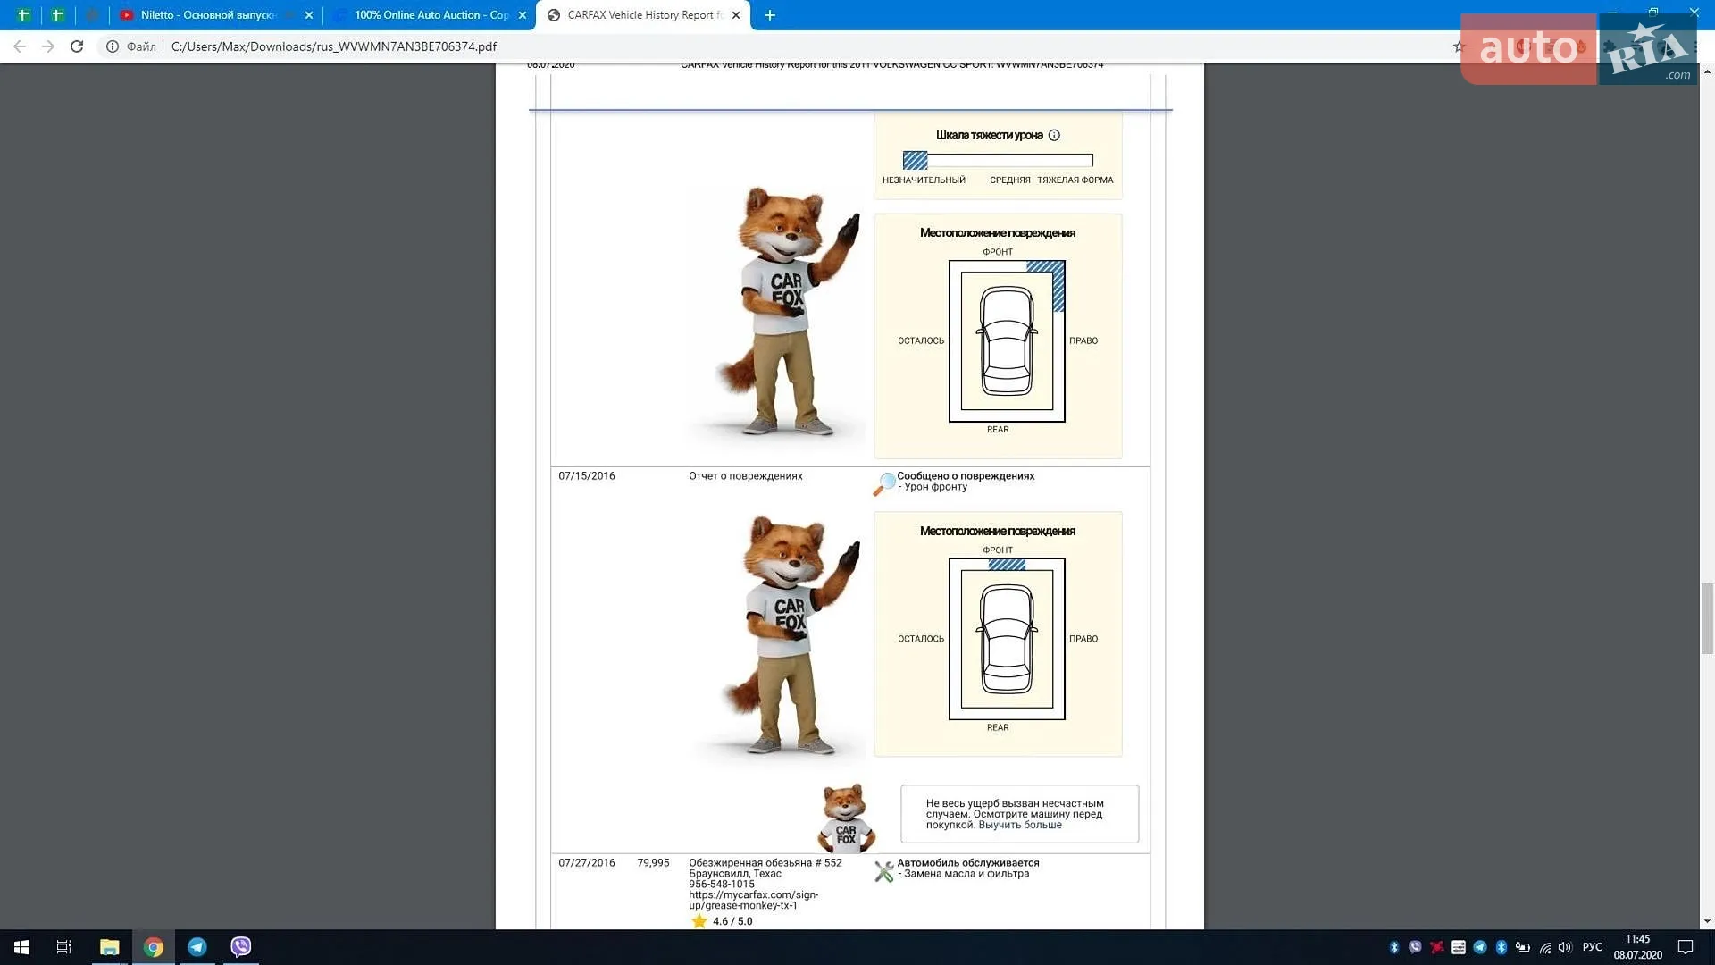Screen dimensions: 1715x965
Task: Click the vertical scrollbar thumb
Action: pyautogui.click(x=1707, y=618)
